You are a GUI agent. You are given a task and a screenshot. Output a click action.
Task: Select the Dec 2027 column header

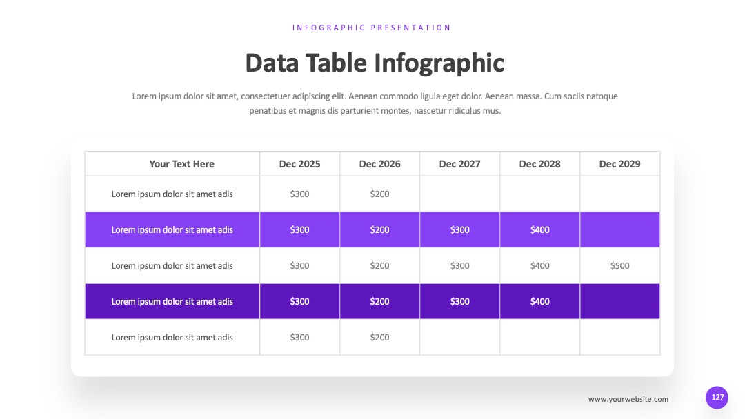tap(460, 164)
